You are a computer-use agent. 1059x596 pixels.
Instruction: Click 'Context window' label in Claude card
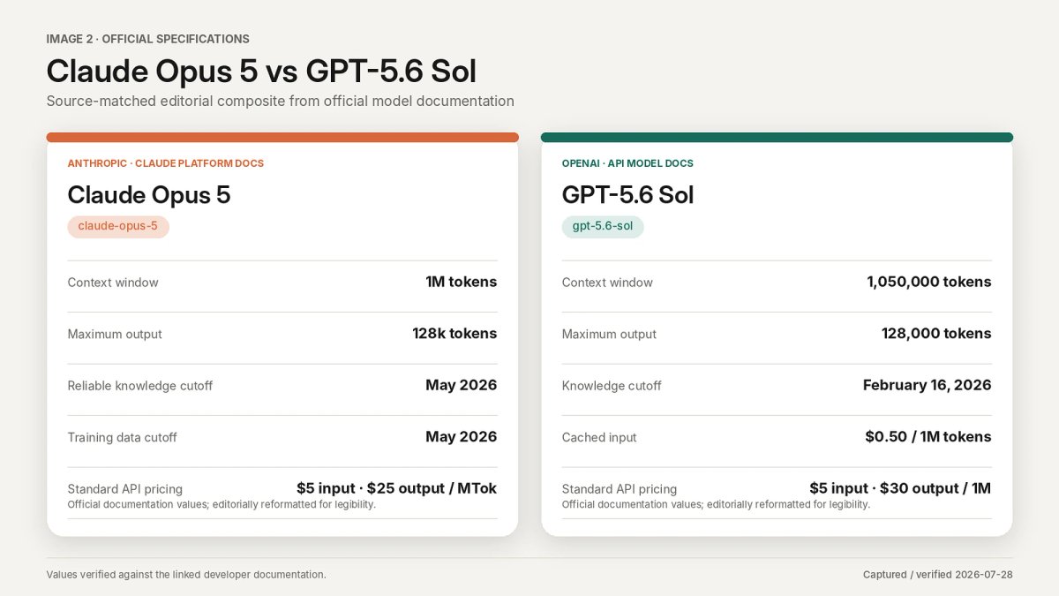[x=113, y=283]
